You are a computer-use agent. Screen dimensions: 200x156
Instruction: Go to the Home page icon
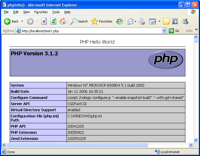pyautogui.click(x=63, y=21)
